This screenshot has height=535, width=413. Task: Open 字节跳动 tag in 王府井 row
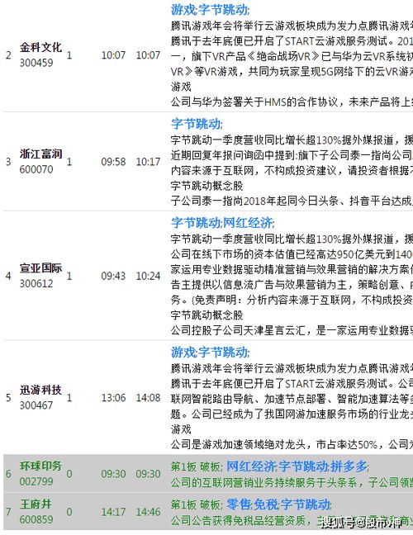coord(306,504)
